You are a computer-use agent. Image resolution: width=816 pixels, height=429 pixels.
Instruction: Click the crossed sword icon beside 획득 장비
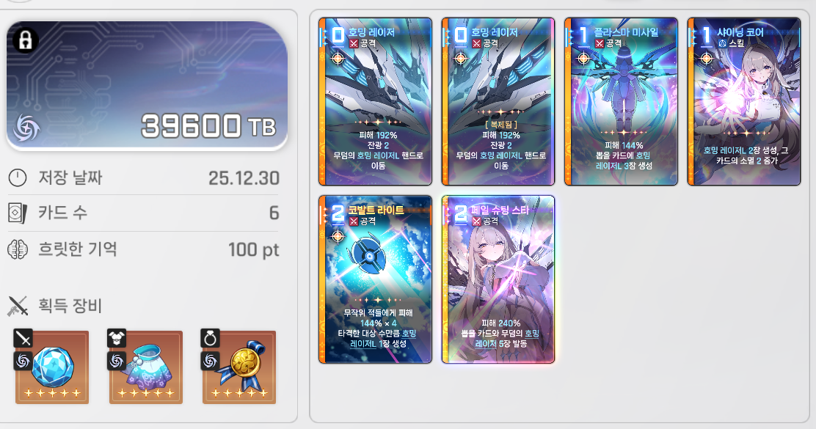[18, 306]
